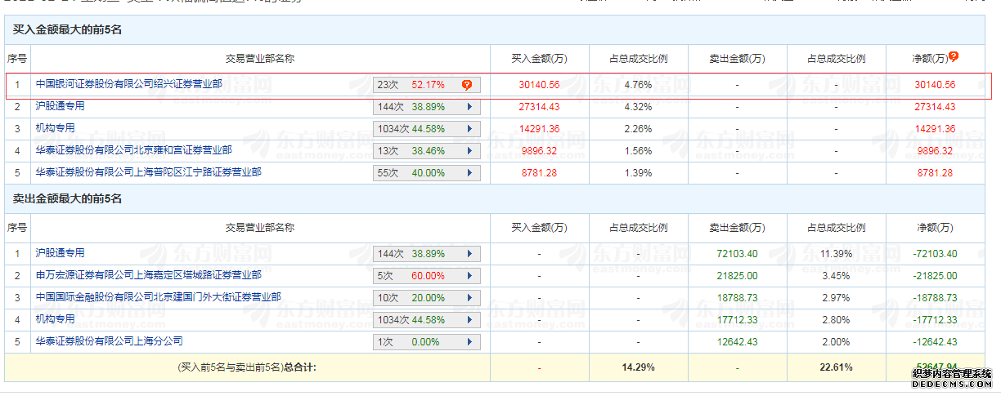Click the 机构专用 name in the 买入 top-5 table
The height and width of the screenshot is (396, 1001).
coord(55,128)
